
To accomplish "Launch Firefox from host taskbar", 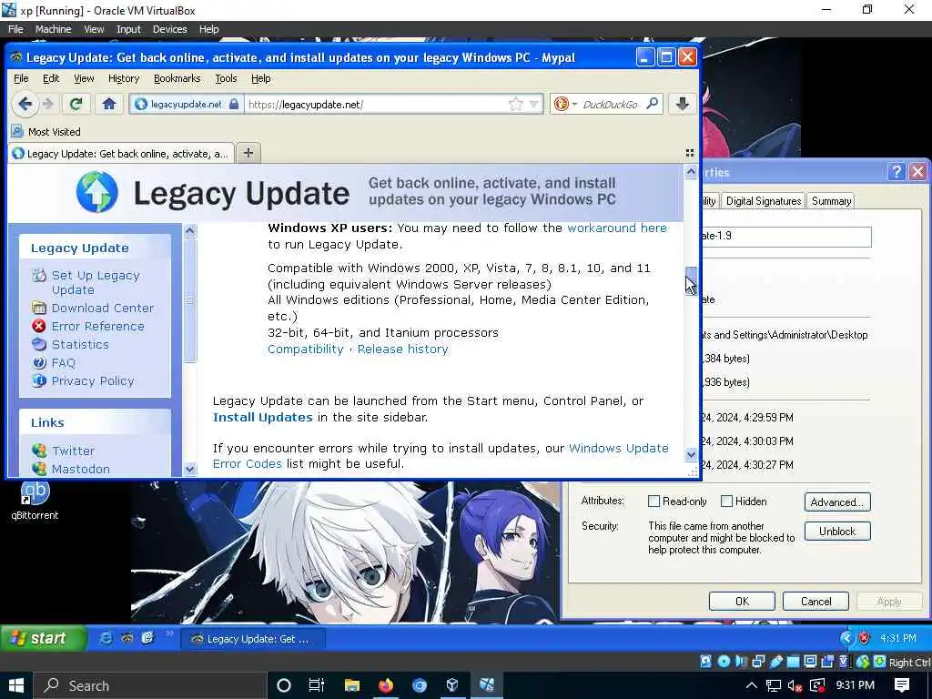I will coord(385,685).
